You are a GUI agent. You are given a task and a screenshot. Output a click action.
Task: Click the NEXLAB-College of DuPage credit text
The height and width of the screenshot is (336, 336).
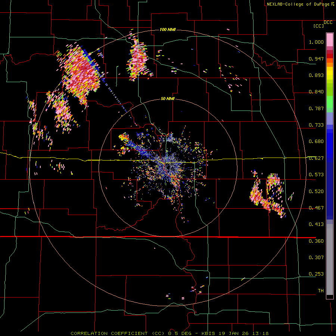coord(298,4)
